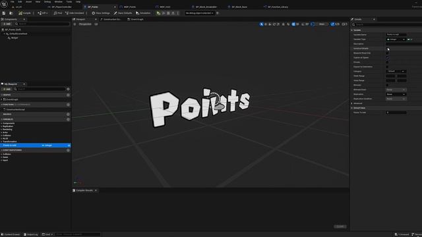Click Add button in Components panel

tap(7, 24)
